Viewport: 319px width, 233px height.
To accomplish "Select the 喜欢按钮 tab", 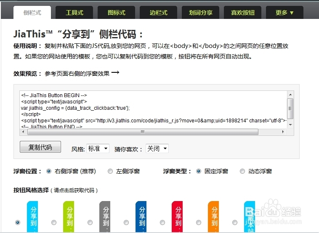I will [x=243, y=13].
